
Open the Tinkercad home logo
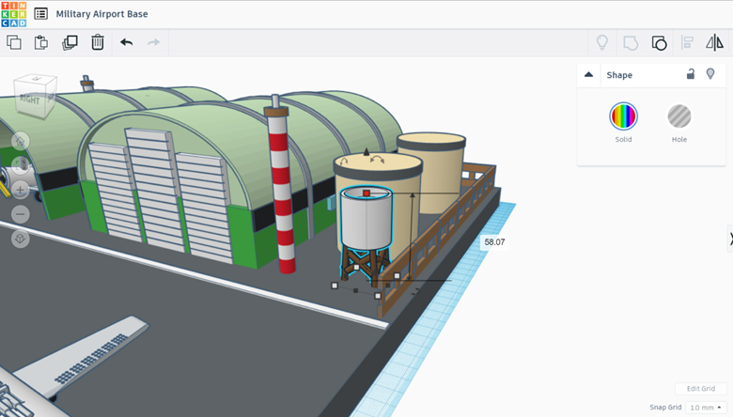13,14
